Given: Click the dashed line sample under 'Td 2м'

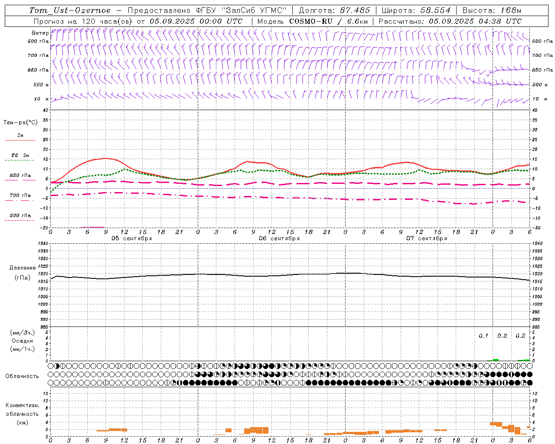Looking at the screenshot, I should (x=20, y=160).
